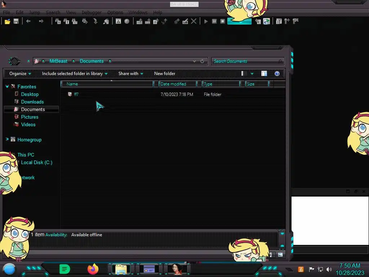Viewport: 369px width, 277px height.
Task: Click the Windows Start orb
Action: click(x=9, y=269)
